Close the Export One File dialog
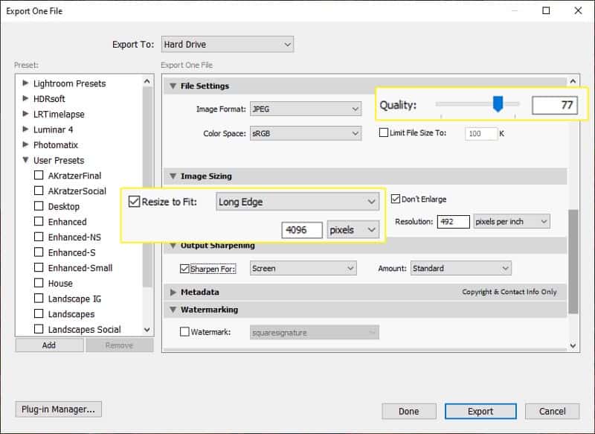This screenshot has width=595, height=434. [x=578, y=10]
